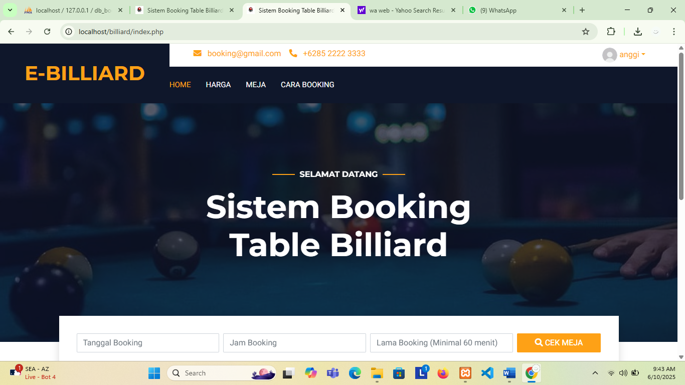Click the E-BILLIARD logo link
The image size is (685, 385).
85,73
